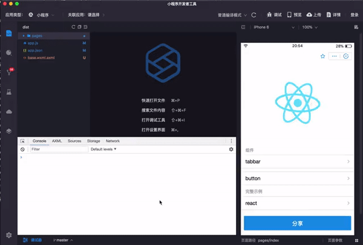Open the flask experiment sidebar icon
Image resolution: width=363 pixels, height=245 pixels.
(x=9, y=92)
